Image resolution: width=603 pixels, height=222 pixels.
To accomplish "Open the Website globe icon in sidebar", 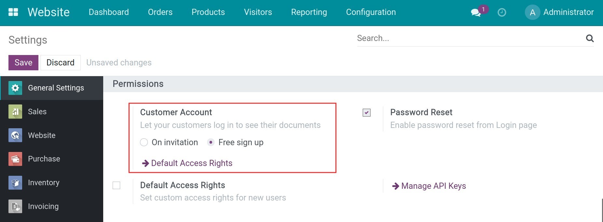I will (x=15, y=135).
